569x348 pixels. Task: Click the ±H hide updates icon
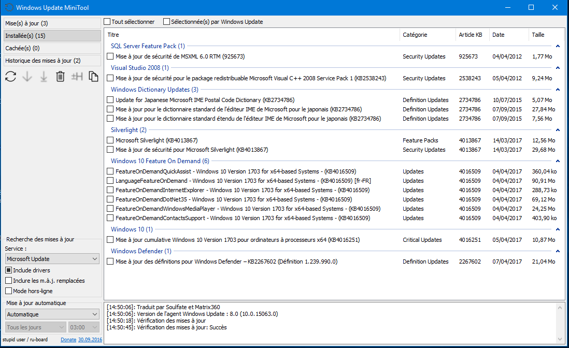[77, 77]
